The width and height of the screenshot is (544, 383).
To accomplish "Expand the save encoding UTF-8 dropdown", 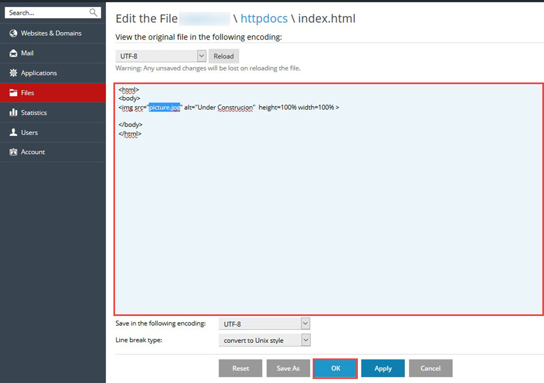I will (x=305, y=324).
